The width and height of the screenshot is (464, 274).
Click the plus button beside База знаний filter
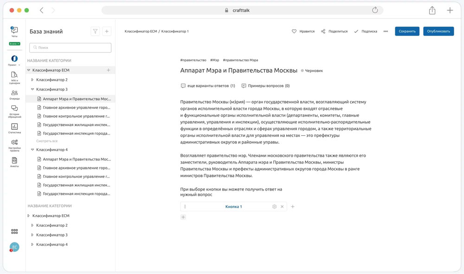click(x=107, y=32)
